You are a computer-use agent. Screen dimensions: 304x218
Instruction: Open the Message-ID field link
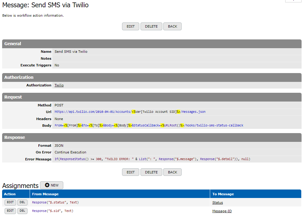pos(222,211)
